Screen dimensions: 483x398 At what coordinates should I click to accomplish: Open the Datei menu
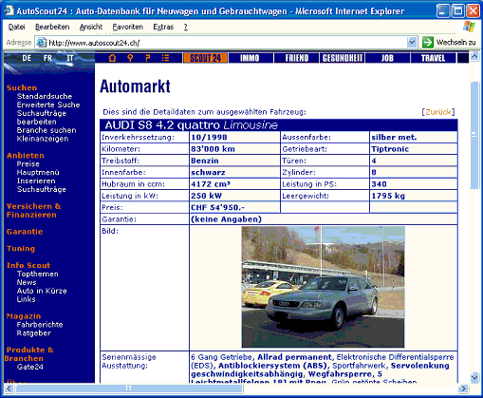click(16, 27)
